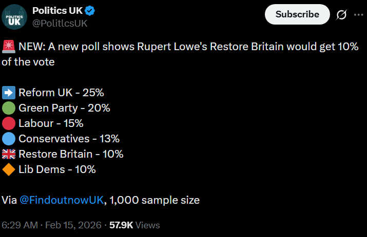Click the red circle beside Labour
The width and height of the screenshot is (367, 237).
(9, 123)
